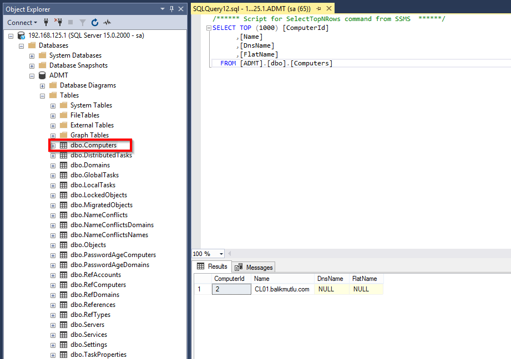The height and width of the screenshot is (359, 511).
Task: Click the Graph Tables folder icon
Action: point(64,135)
